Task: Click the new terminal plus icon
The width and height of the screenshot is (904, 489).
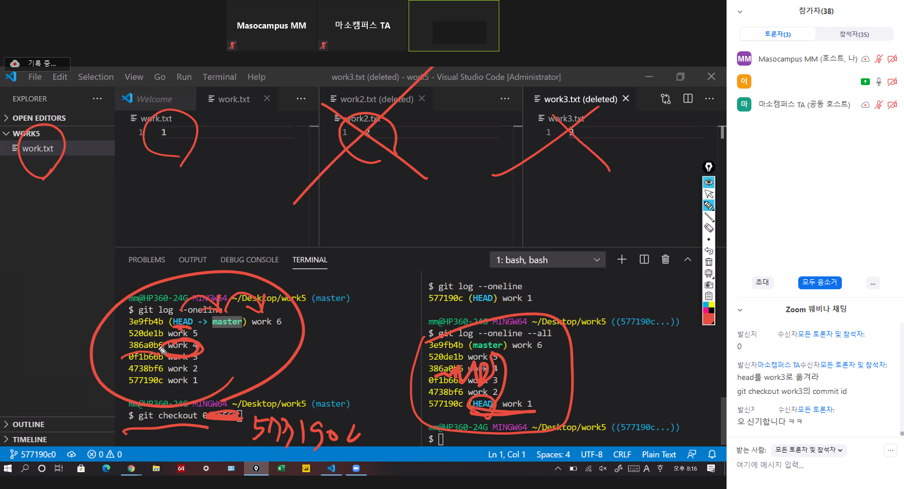Action: coord(621,260)
